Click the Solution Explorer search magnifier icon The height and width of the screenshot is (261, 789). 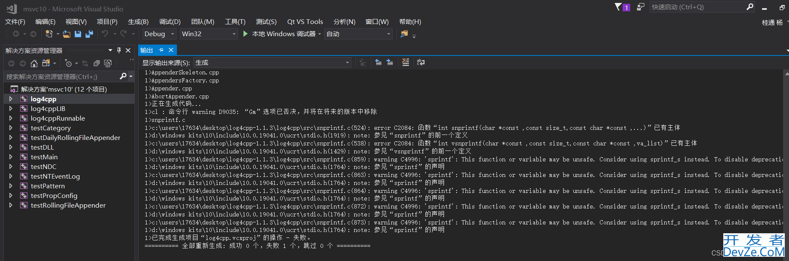(x=123, y=76)
